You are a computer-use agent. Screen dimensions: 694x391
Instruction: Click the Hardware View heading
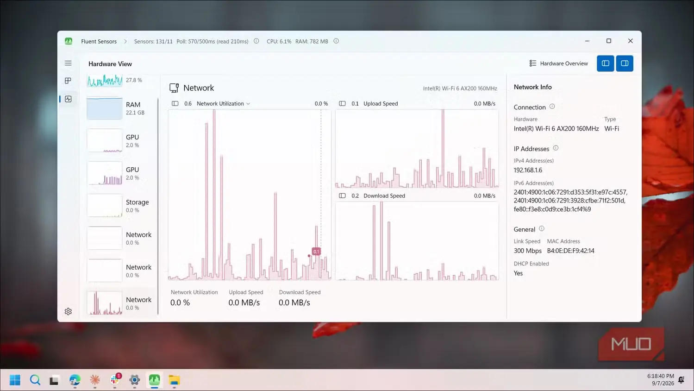(x=110, y=64)
